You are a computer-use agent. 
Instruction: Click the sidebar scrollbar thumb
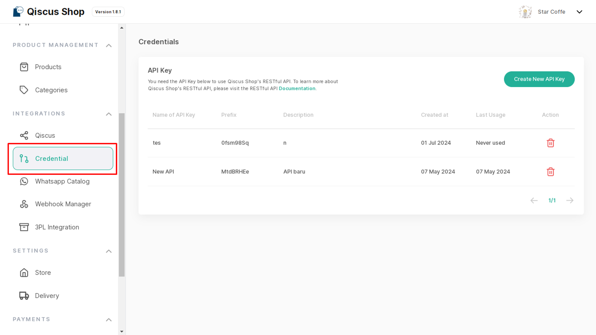pyautogui.click(x=122, y=195)
